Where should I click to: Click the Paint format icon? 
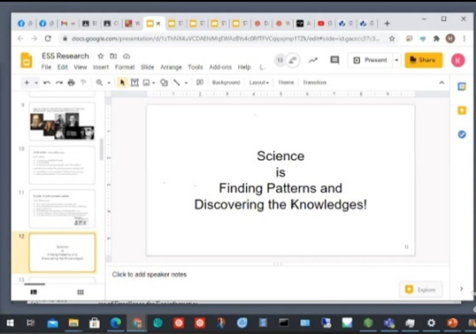click(x=83, y=82)
